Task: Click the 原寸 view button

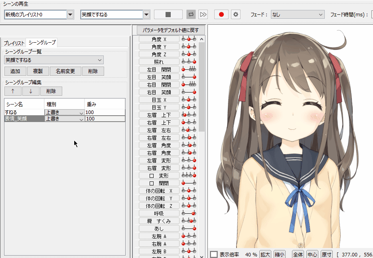Action: 326,254
